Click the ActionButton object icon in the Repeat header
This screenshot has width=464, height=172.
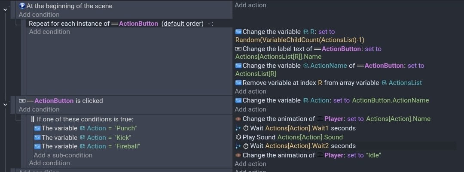[x=114, y=24]
